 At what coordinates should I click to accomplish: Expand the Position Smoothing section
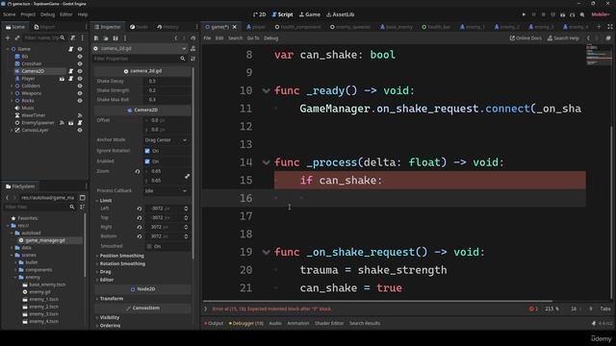[121, 256]
